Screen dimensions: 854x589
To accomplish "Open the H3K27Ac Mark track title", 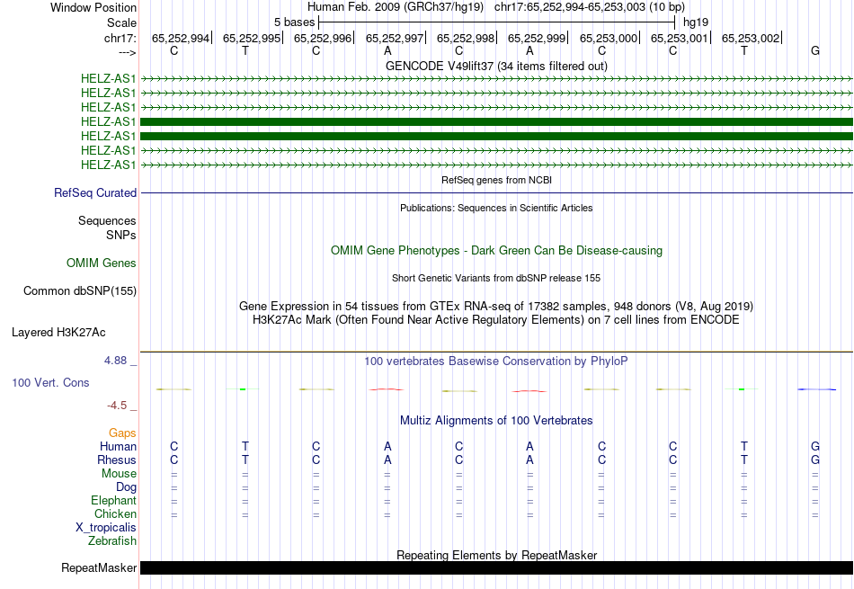I will (496, 320).
